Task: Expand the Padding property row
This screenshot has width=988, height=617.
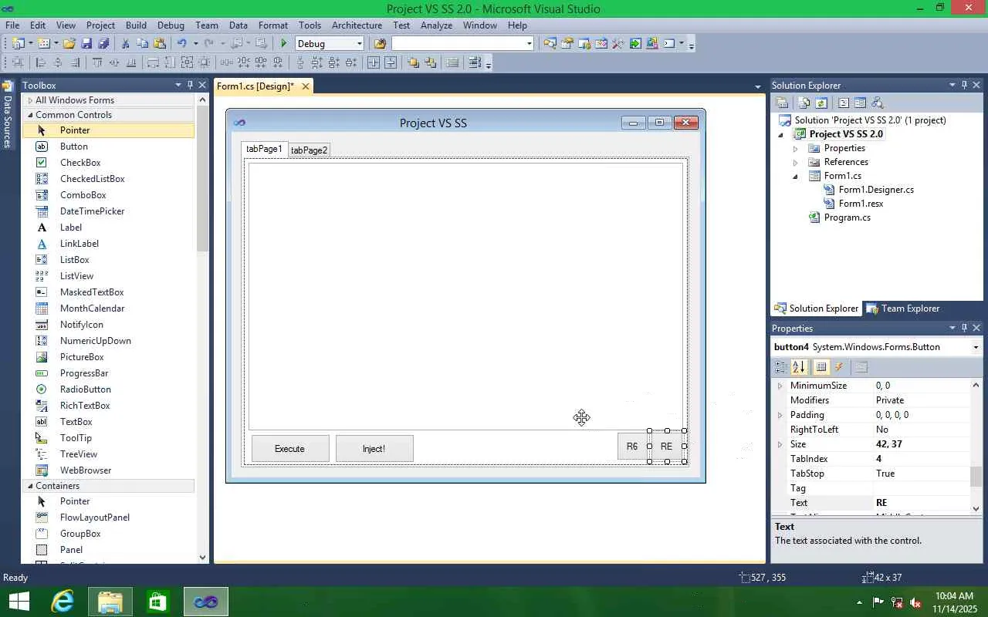Action: [780, 415]
